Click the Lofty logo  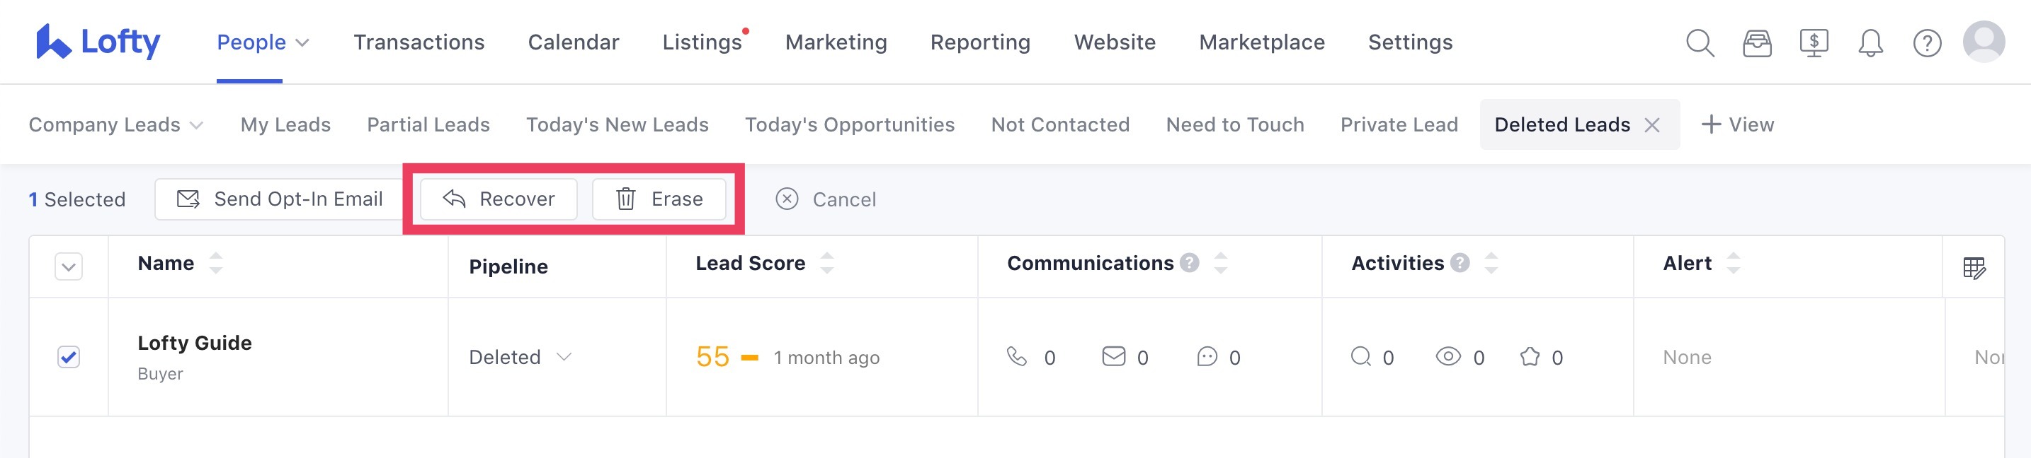(98, 42)
